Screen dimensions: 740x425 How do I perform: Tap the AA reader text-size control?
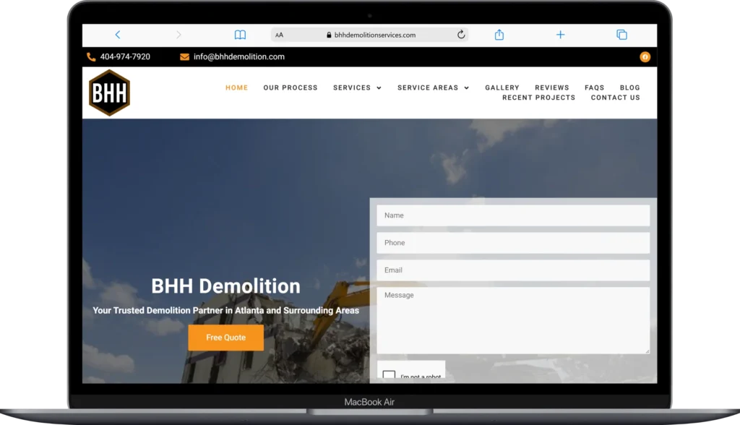point(280,35)
